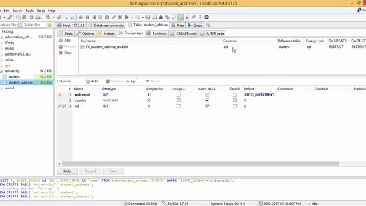Click the Undo icon in the toolbar
The height and width of the screenshot is (206, 366).
click(x=31, y=17)
